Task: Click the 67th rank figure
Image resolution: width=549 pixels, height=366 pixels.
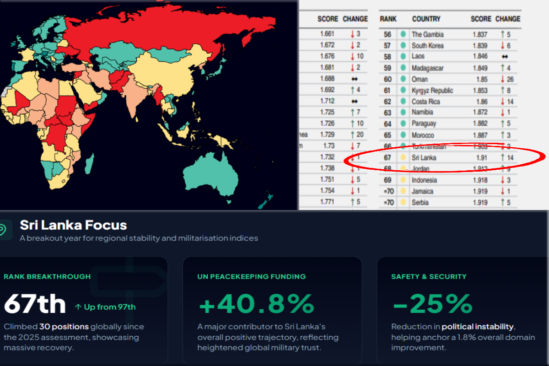Action: pos(35,304)
